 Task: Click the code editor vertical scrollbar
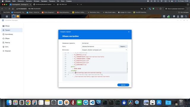127,67
